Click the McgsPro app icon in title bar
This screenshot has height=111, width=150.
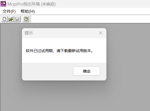[3, 4]
